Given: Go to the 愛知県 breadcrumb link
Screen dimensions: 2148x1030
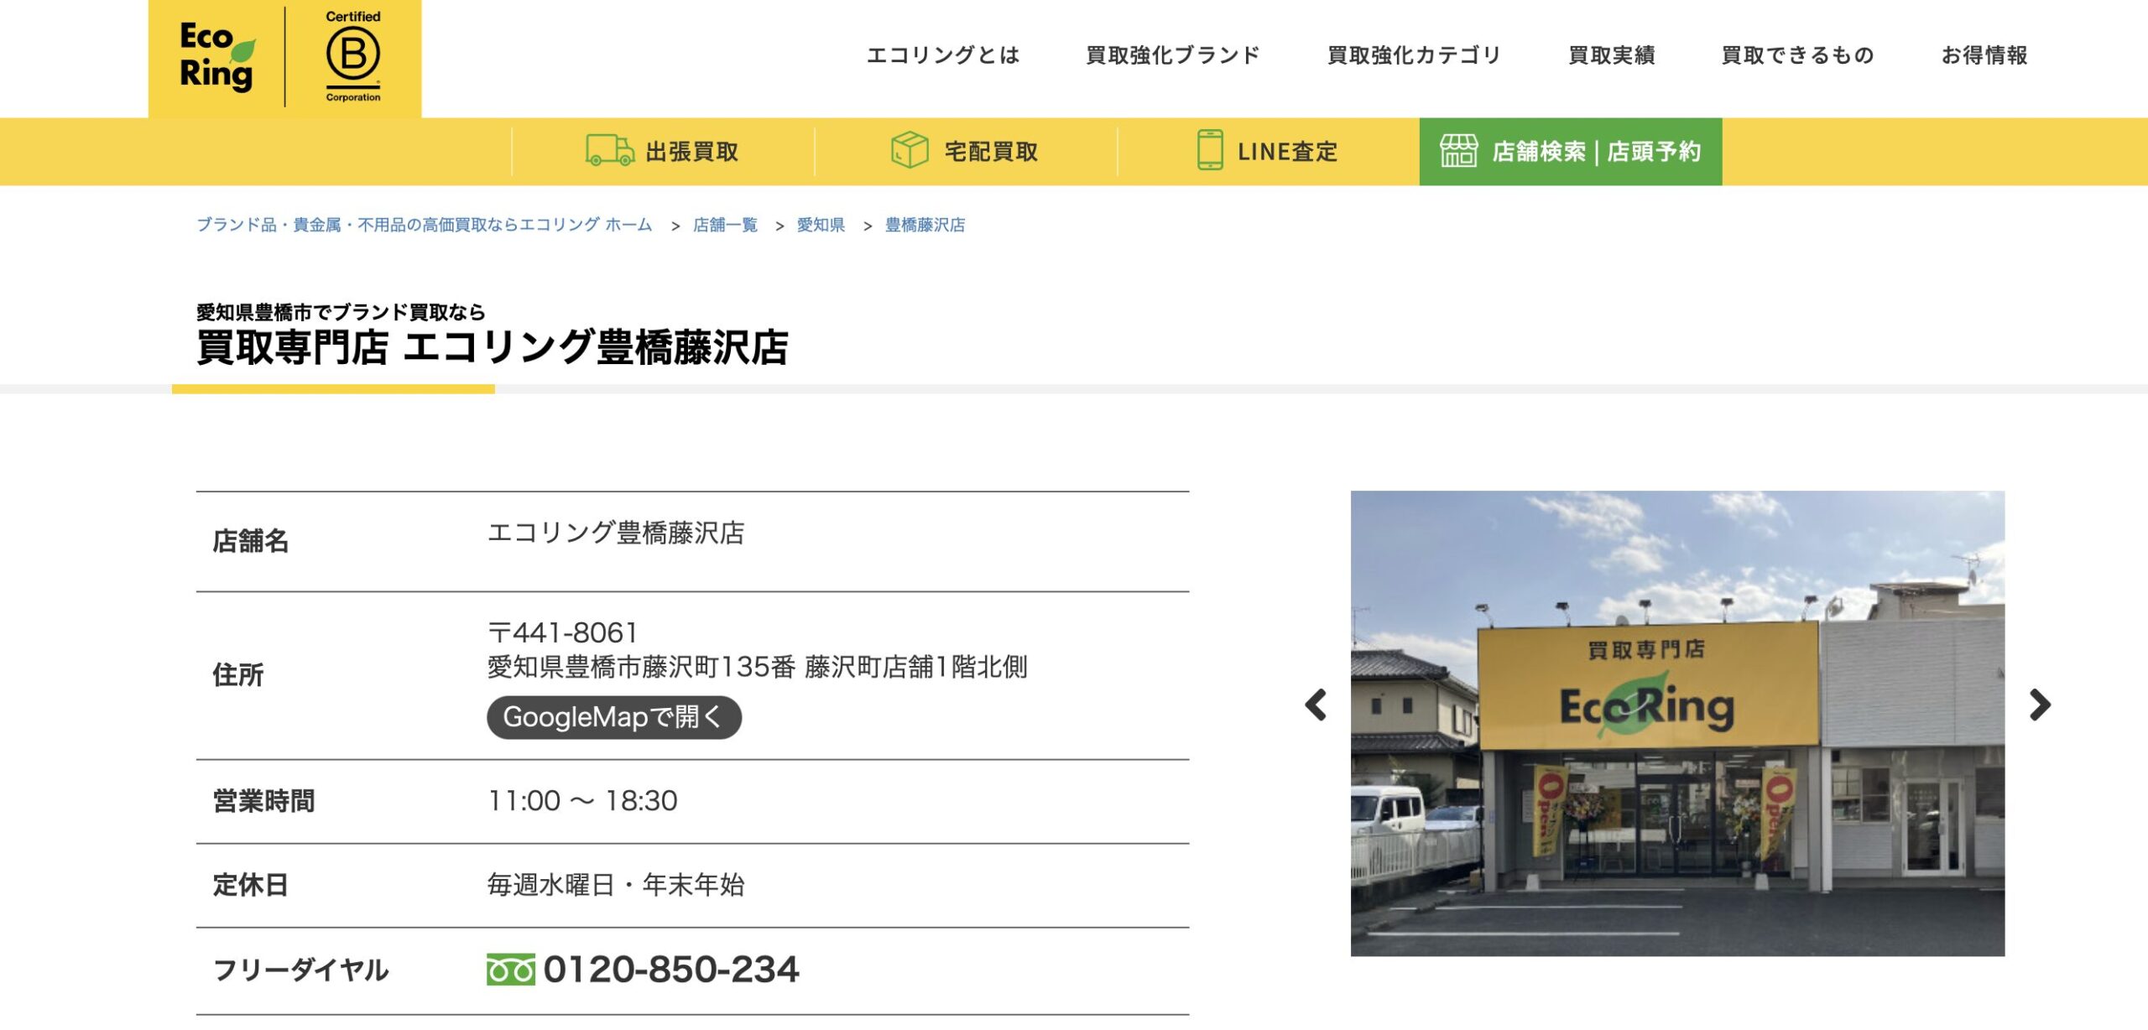Looking at the screenshot, I should pyautogui.click(x=821, y=225).
